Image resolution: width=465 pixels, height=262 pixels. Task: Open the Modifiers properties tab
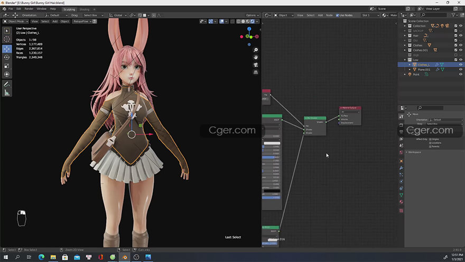(x=401, y=168)
